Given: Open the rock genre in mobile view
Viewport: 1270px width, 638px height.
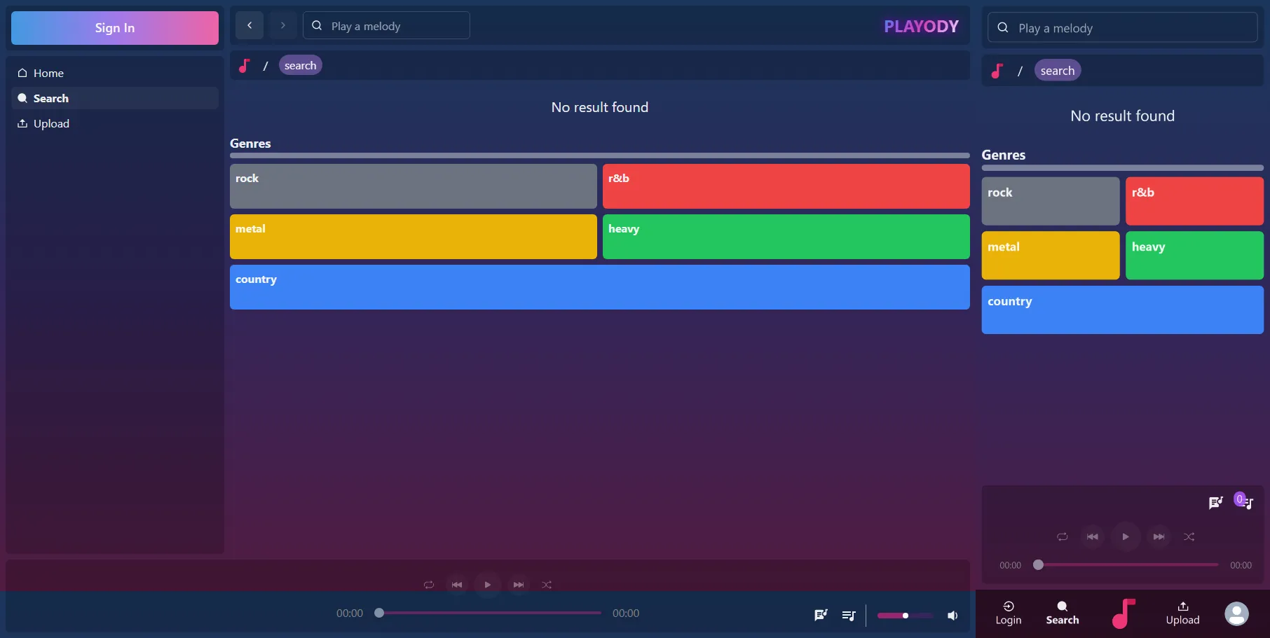Looking at the screenshot, I should pos(1051,201).
